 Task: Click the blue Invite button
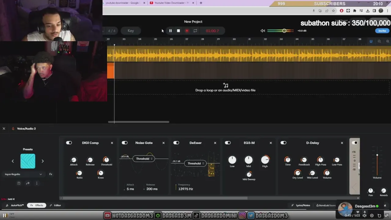(382, 31)
